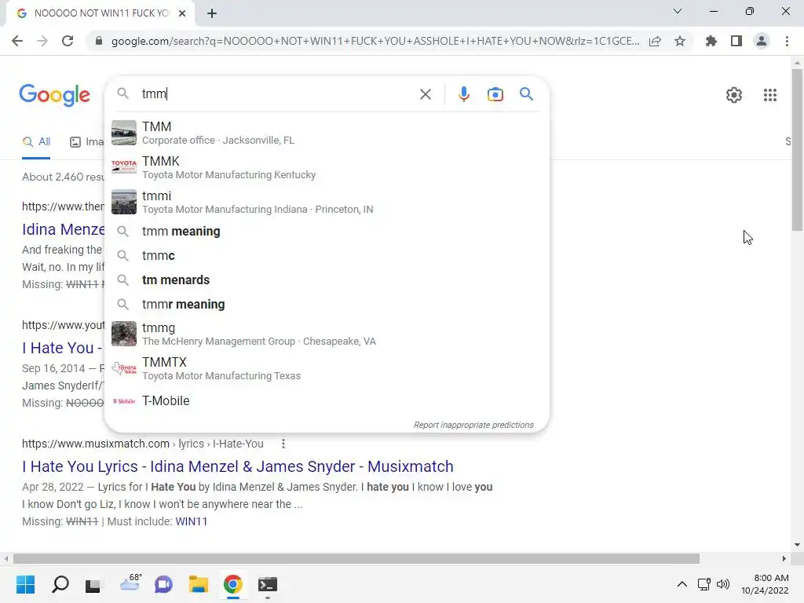
Task: Click the scroll down arrow on the page
Action: point(797,545)
